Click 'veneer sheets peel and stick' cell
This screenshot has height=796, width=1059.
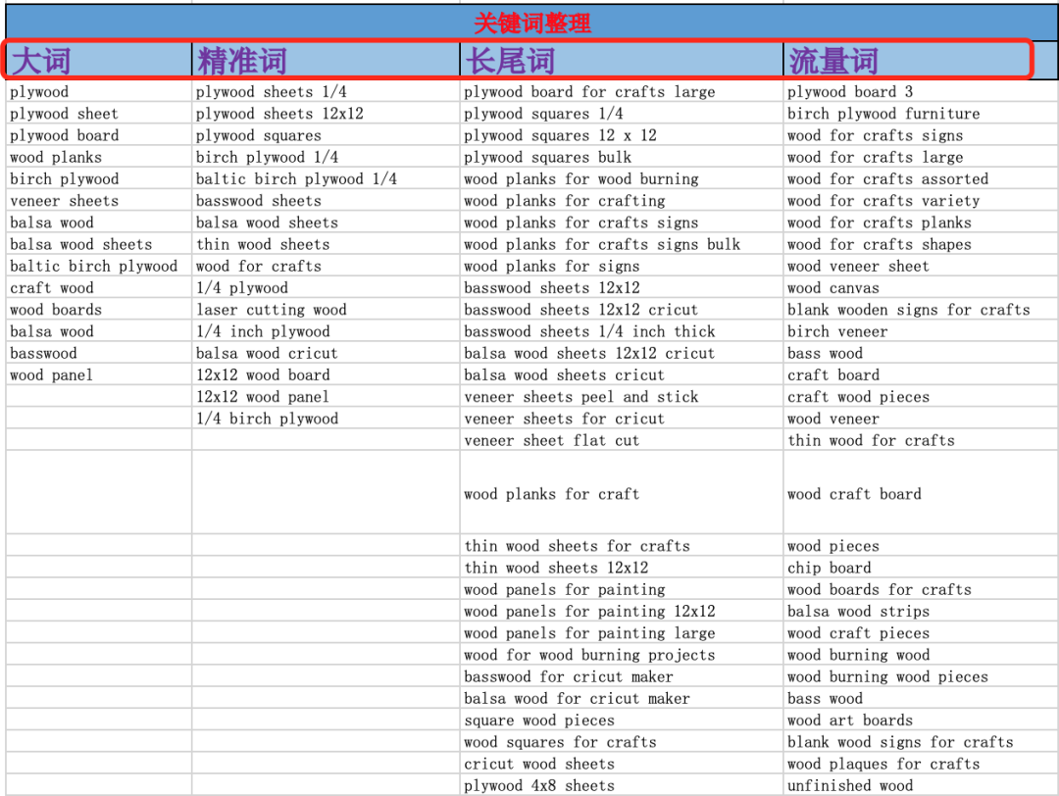coord(622,397)
